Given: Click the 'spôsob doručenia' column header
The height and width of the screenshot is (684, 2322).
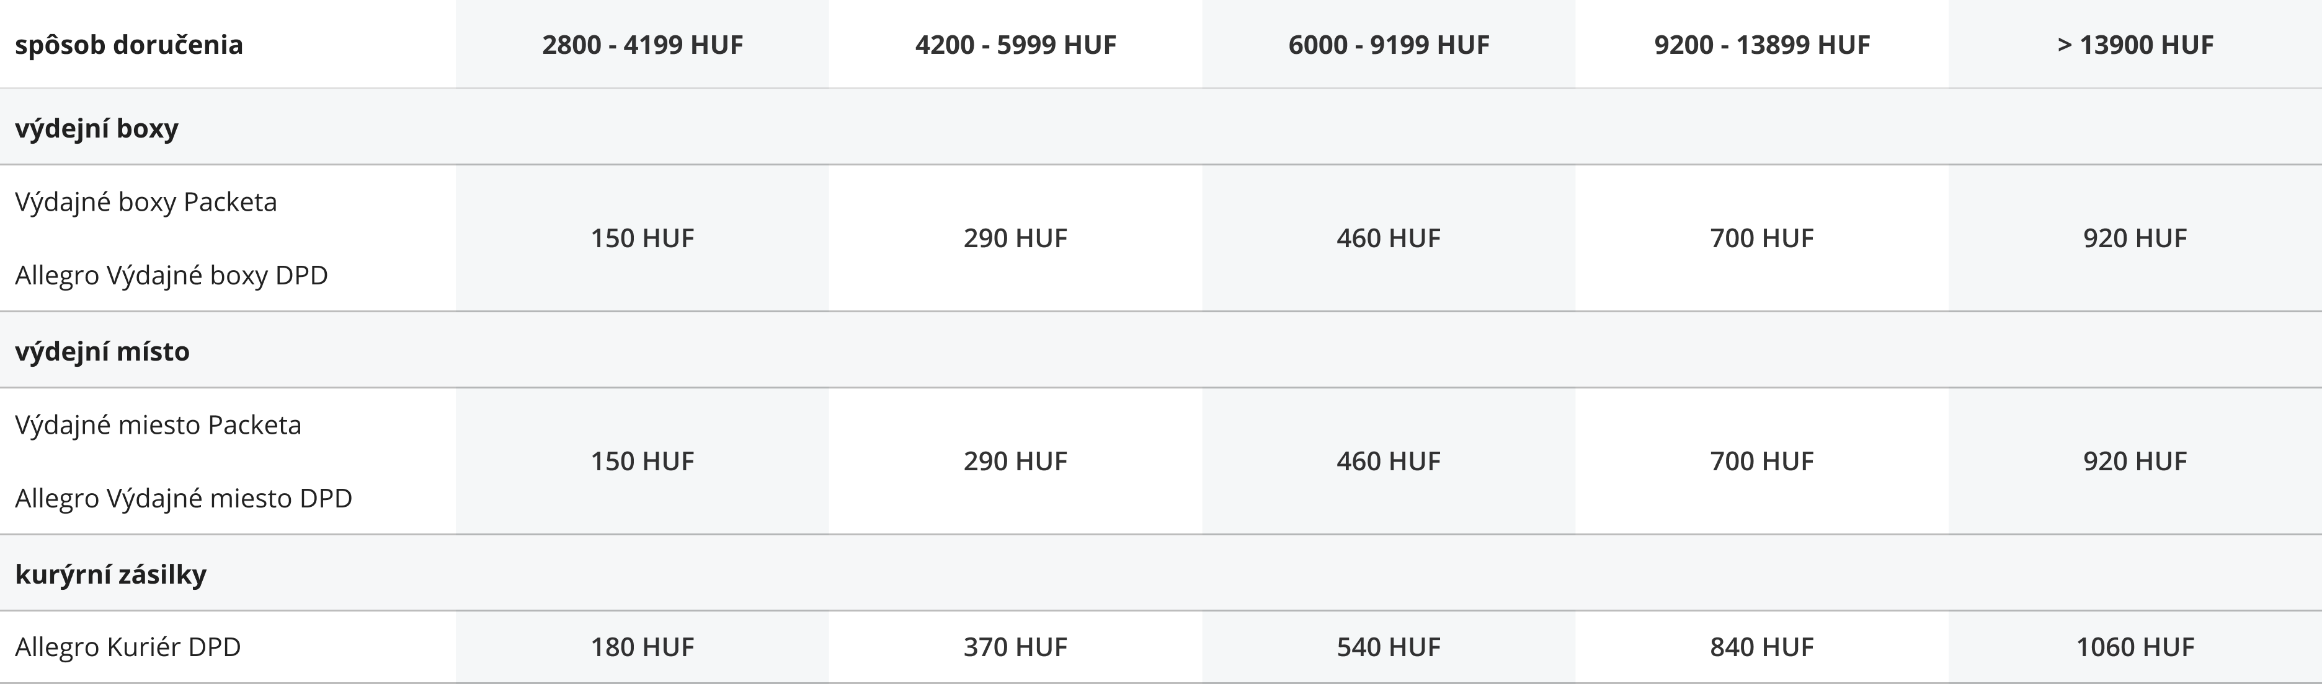Looking at the screenshot, I should (129, 44).
